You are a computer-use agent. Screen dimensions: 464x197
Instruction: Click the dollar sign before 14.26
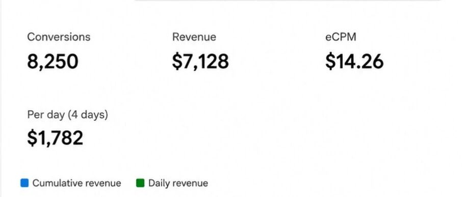click(329, 62)
